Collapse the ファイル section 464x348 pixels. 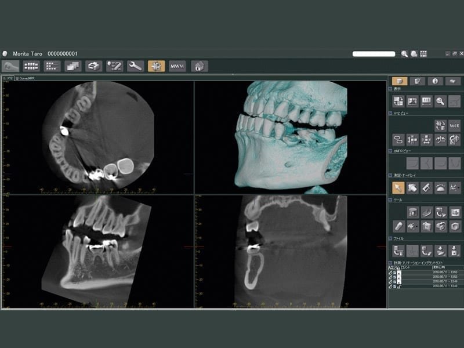point(390,238)
